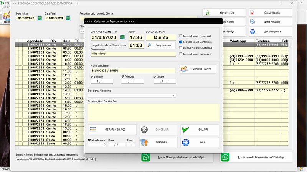This screenshot has width=307, height=172.
Task: Click the Nº Celular field
Action: click(x=165, y=81)
